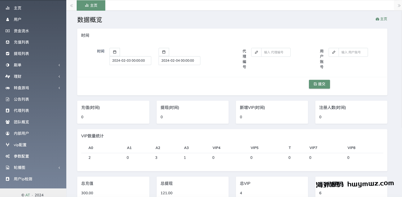Image resolution: width=402 pixels, height=197 pixels.
Task: Open 资金流水 via its money icon
Action: coord(8,31)
